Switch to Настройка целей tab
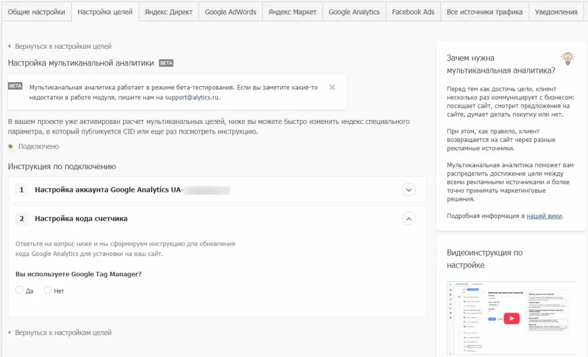588x357 pixels. (x=105, y=11)
